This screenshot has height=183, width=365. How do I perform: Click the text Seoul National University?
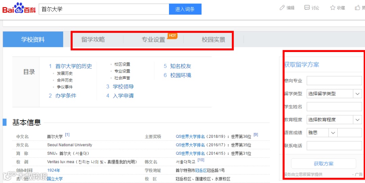(70, 145)
